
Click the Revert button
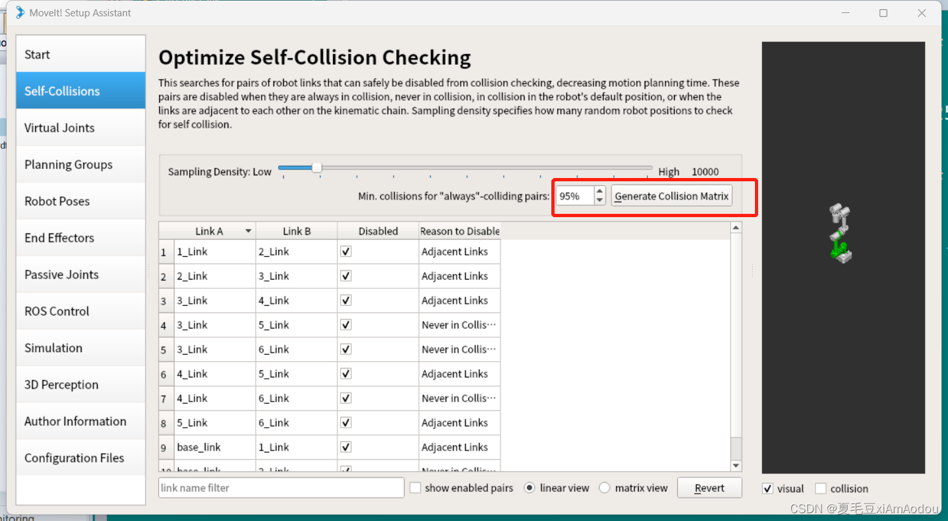(x=709, y=488)
